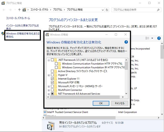Collapse the .NET Framework 3.5 tree node

click(x=49, y=60)
